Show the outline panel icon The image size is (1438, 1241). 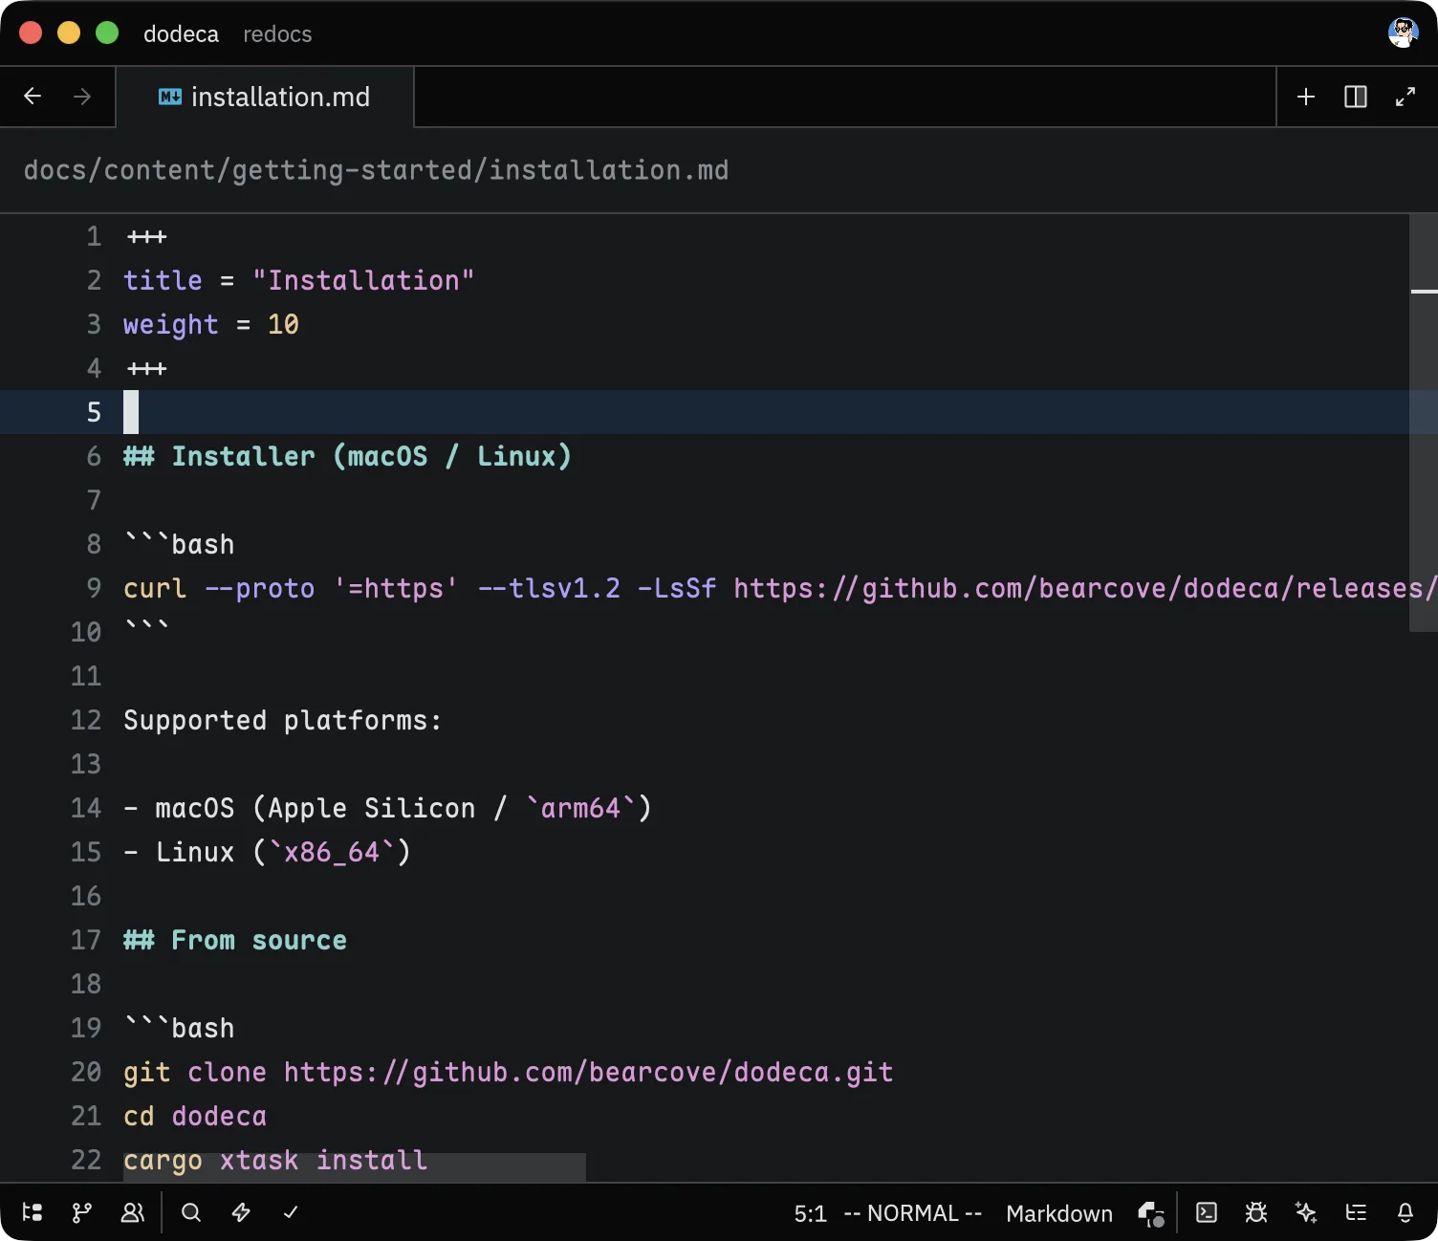pos(1356,1212)
